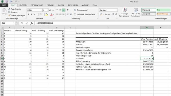Apply the Ausgabe cell style

click(x=149, y=14)
